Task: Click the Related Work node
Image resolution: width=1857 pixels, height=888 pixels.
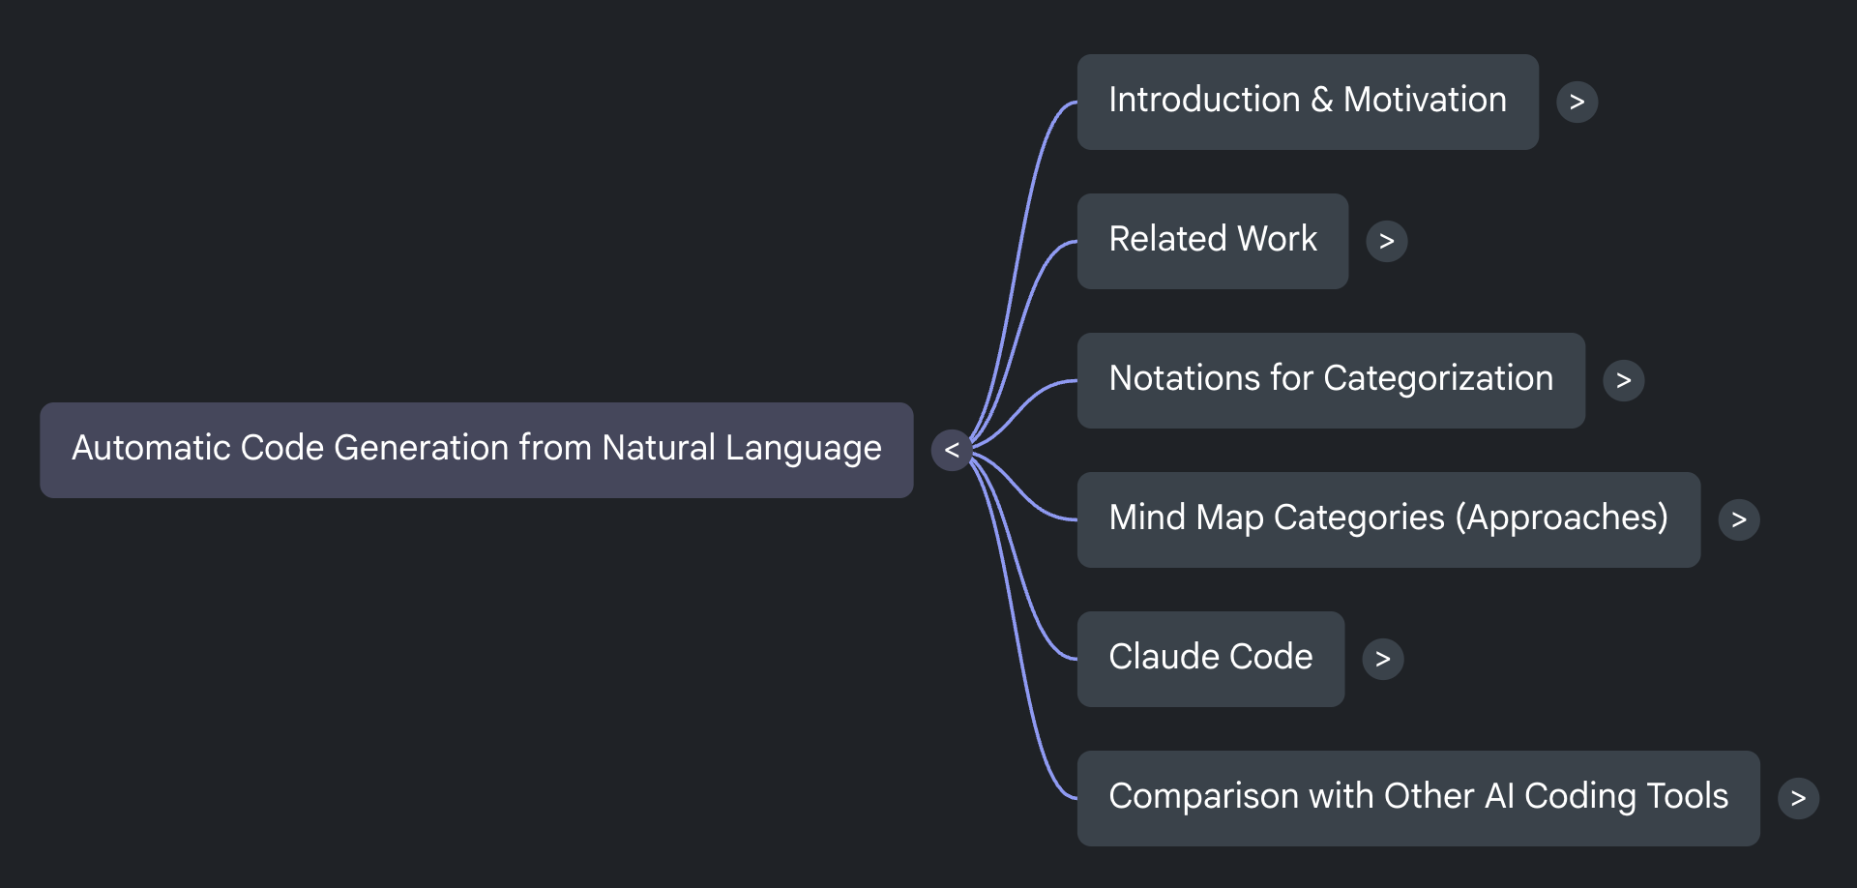Action: [x=1212, y=241]
